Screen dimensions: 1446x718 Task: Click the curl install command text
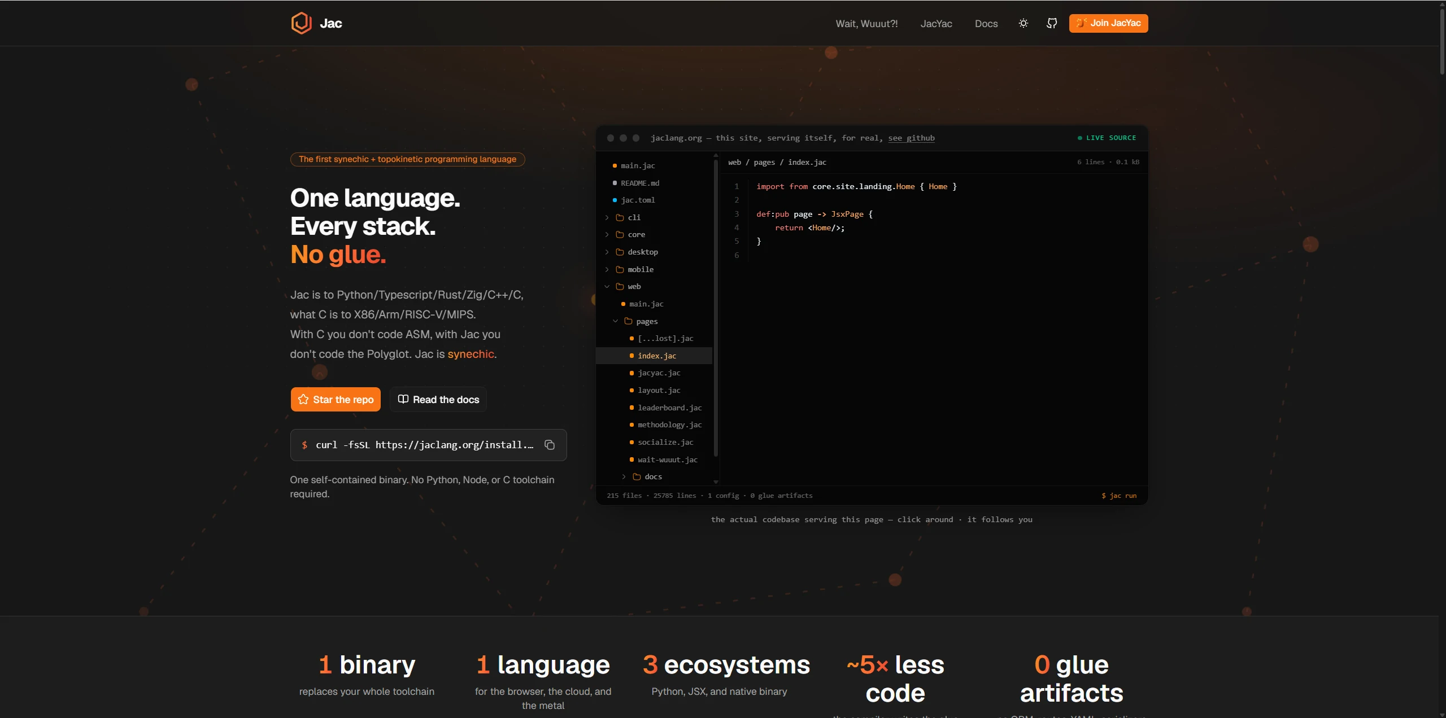pos(424,445)
